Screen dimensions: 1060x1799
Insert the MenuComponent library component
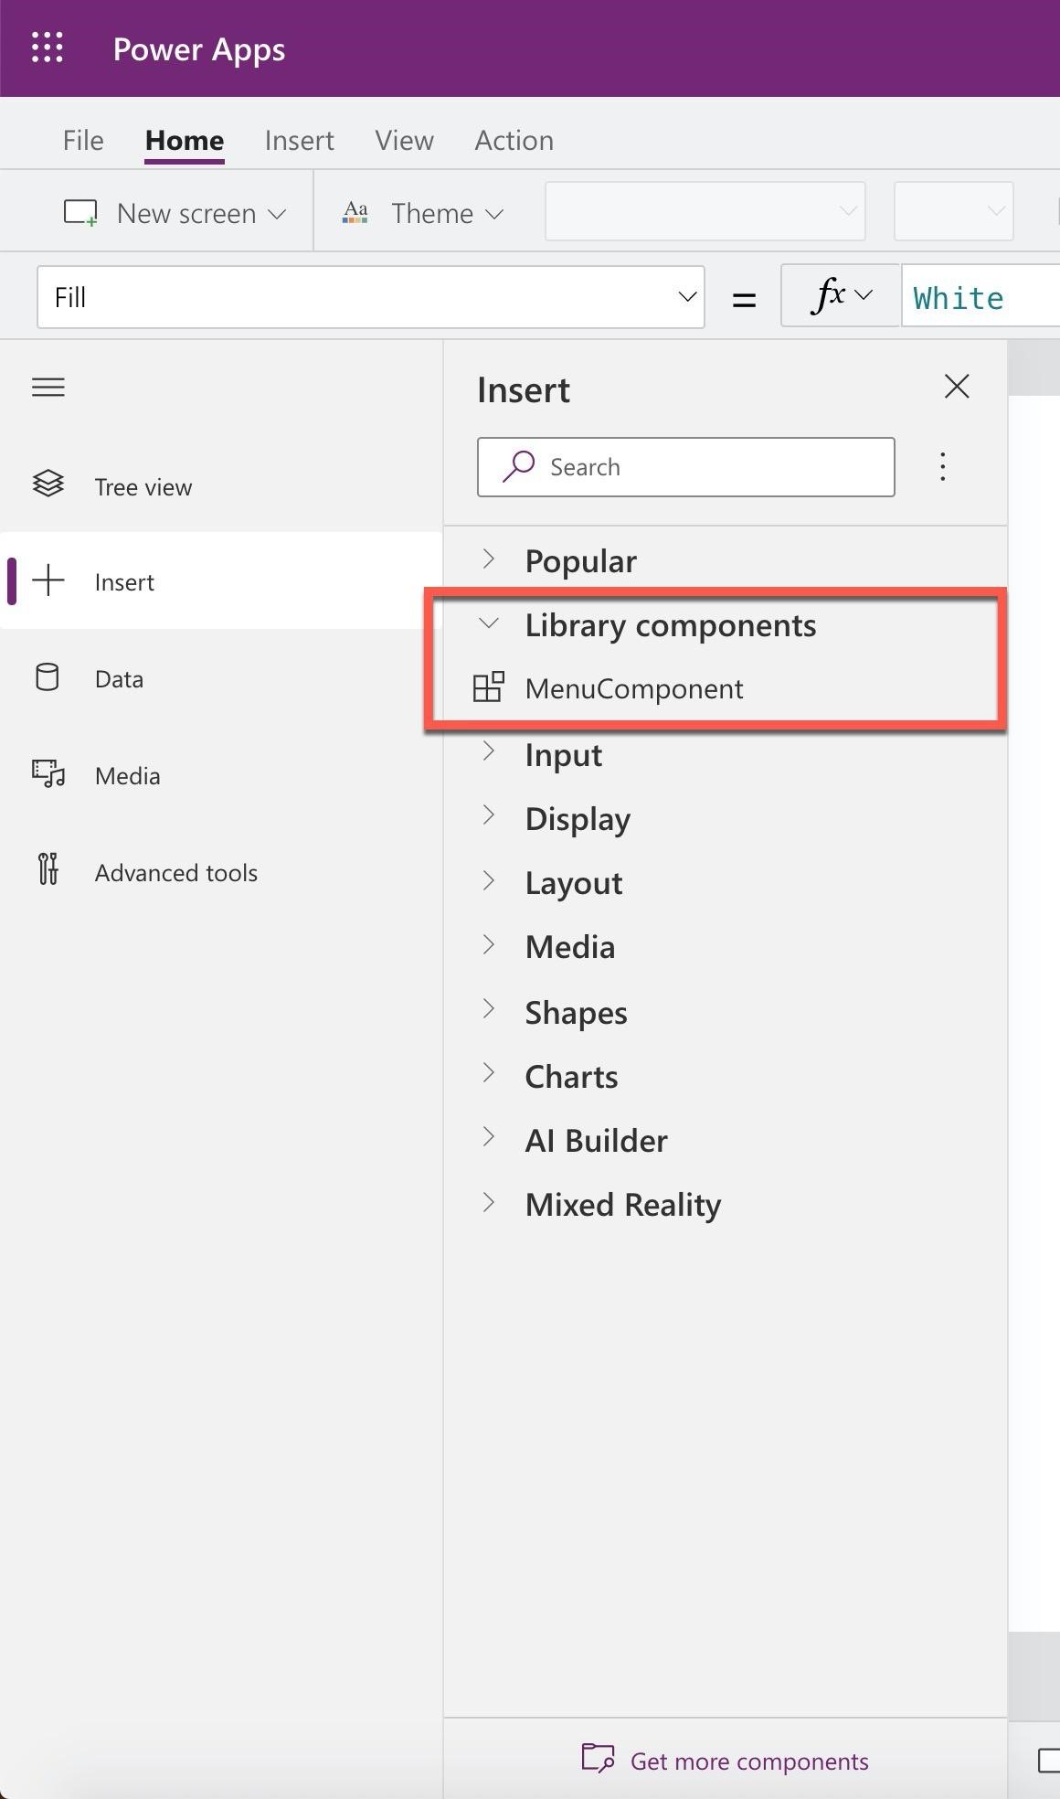[x=634, y=688]
